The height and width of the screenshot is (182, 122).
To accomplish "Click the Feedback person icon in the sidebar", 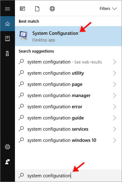I will click(x=7, y=162).
